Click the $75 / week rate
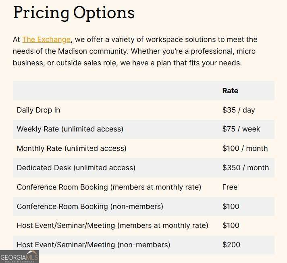This screenshot has width=287, height=263. click(241, 129)
